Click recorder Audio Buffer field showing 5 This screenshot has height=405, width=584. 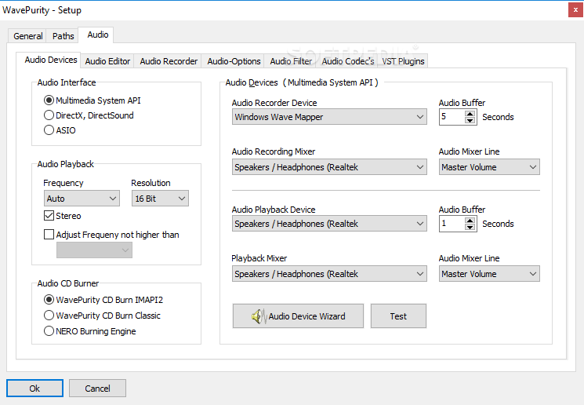pos(452,117)
